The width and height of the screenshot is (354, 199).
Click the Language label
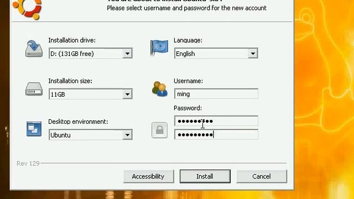tap(188, 40)
